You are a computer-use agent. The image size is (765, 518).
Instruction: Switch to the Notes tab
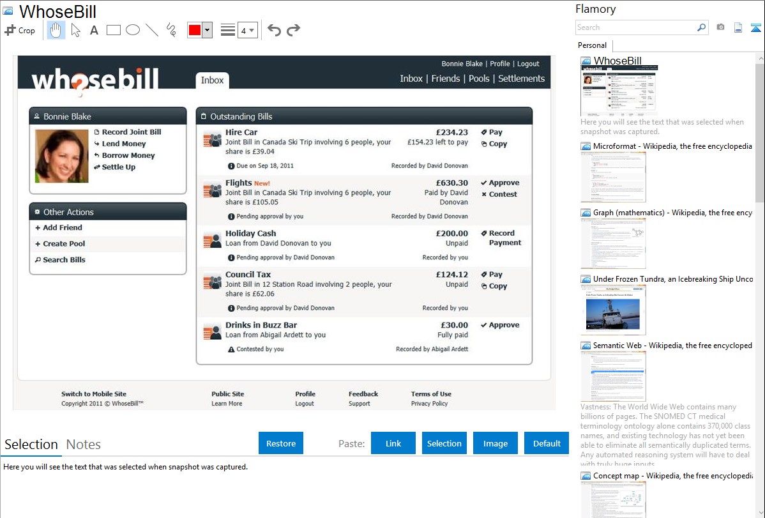coord(84,445)
